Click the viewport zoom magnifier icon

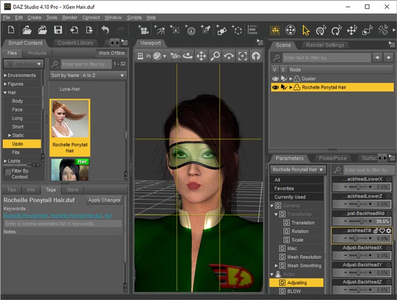(x=215, y=56)
